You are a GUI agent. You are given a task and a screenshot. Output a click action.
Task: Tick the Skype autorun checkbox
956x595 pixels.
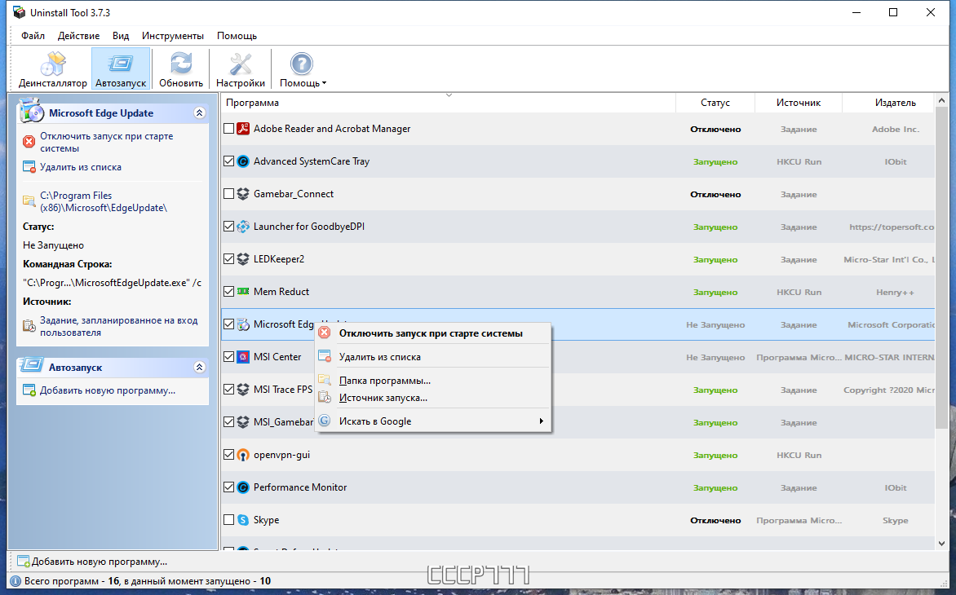pos(228,520)
